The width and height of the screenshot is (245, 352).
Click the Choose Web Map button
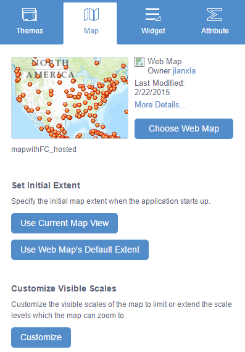pos(184,128)
